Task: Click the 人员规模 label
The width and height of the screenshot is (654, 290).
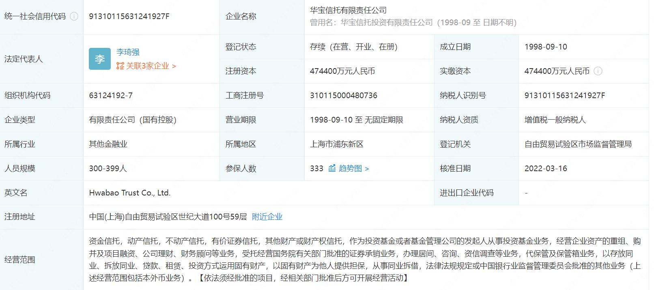Action: coord(20,168)
